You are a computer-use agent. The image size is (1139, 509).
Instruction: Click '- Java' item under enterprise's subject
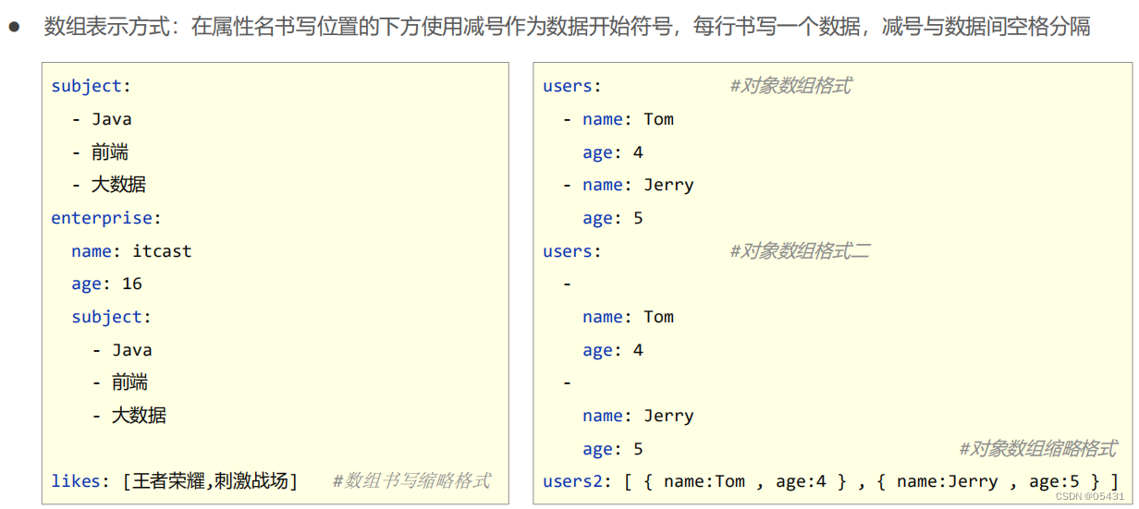tap(122, 350)
